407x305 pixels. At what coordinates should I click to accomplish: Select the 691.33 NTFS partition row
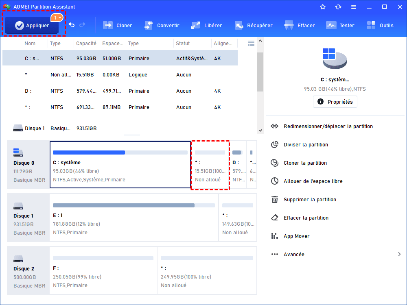pos(120,107)
